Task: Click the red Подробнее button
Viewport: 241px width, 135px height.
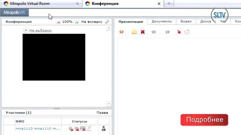Action: [x=204, y=120]
